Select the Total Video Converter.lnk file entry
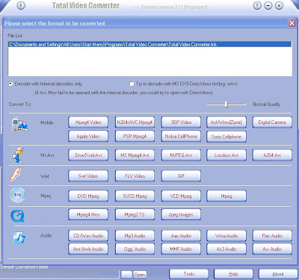This screenshot has height=280, width=299. (x=149, y=45)
